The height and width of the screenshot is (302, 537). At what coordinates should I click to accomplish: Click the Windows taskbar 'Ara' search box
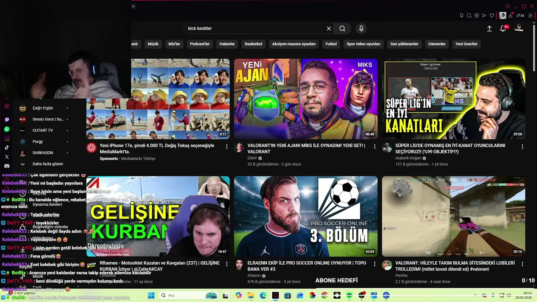189,295
